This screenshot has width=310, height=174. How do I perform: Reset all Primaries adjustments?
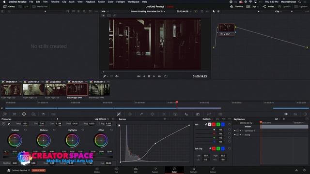tap(113, 119)
